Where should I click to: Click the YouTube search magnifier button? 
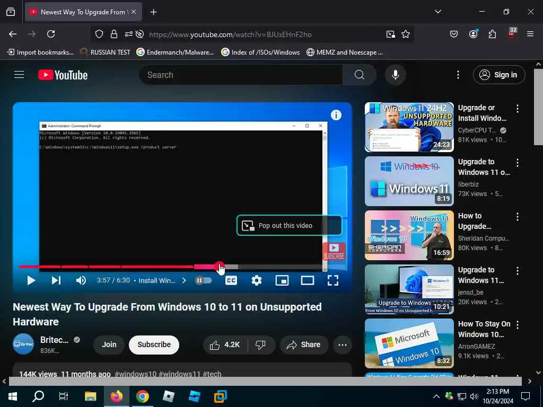360,75
